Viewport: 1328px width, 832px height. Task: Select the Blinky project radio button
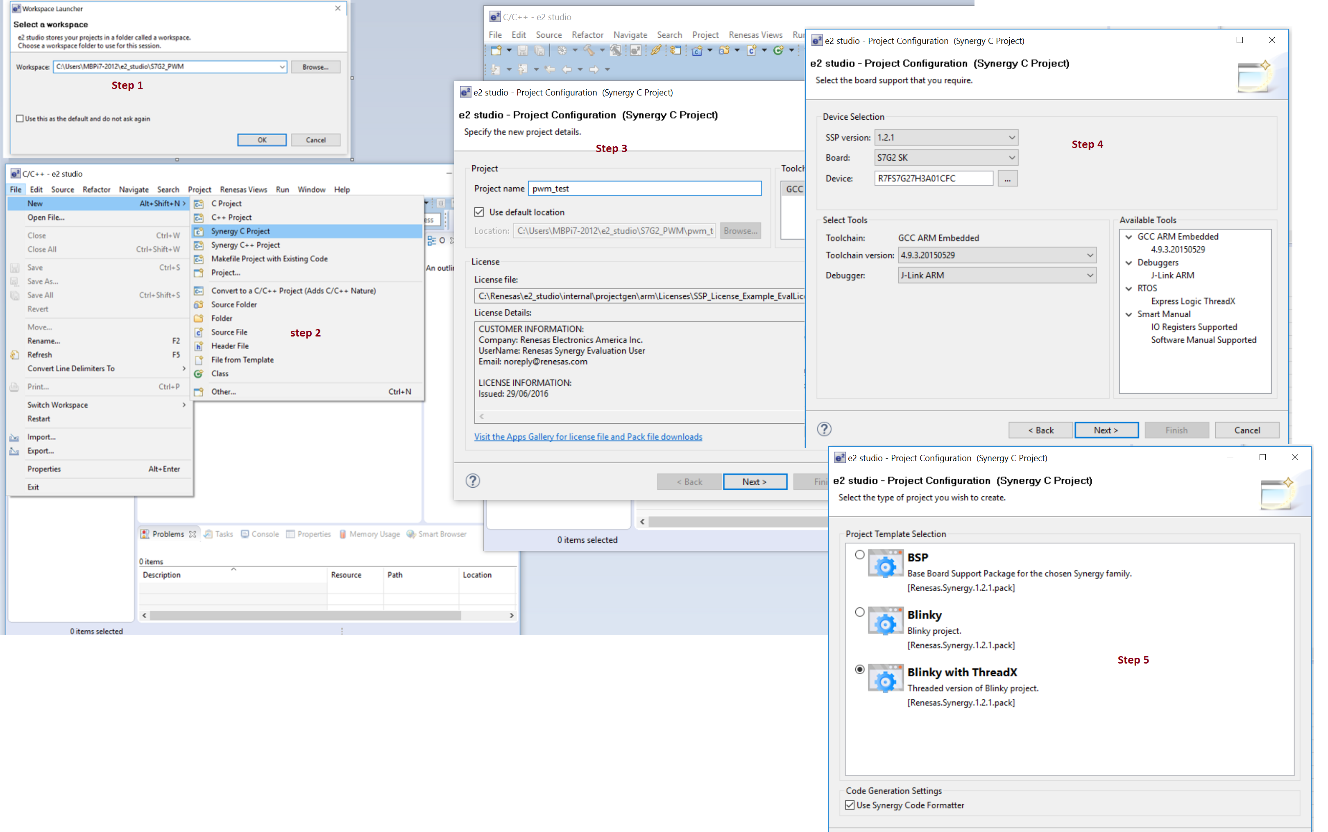point(860,612)
